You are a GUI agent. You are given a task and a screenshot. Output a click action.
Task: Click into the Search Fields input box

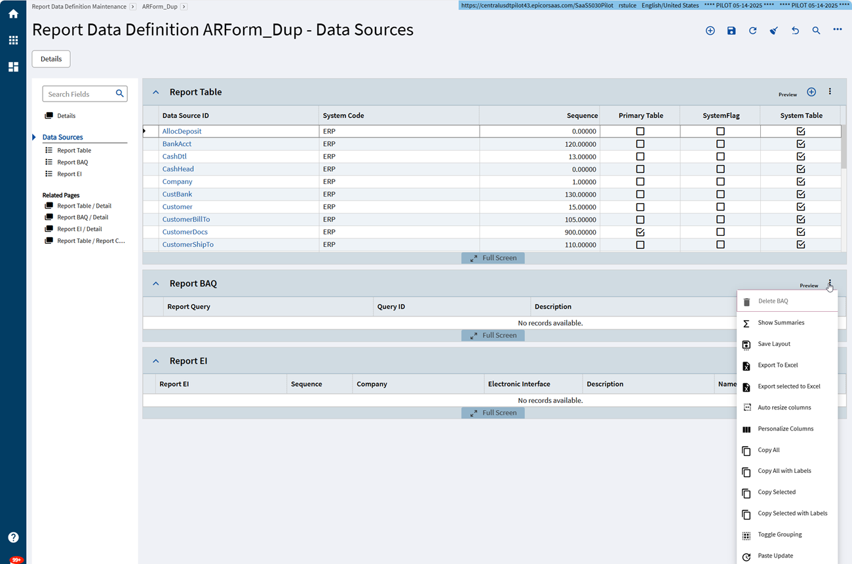coord(79,94)
